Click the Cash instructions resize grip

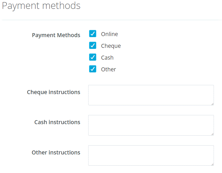click(x=212, y=134)
